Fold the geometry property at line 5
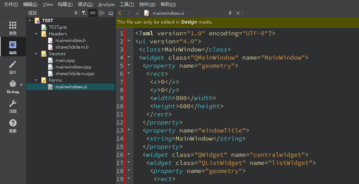 [129, 65]
